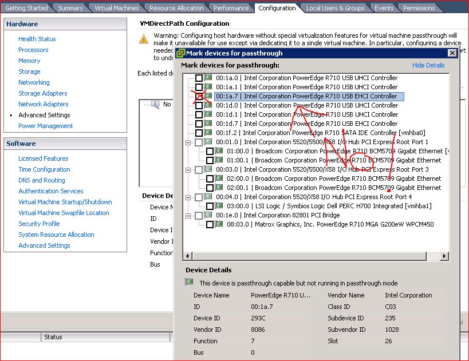This screenshot has width=469, height=361.
Task: Open Storage Adapters in the Hardware list
Action: coord(42,93)
